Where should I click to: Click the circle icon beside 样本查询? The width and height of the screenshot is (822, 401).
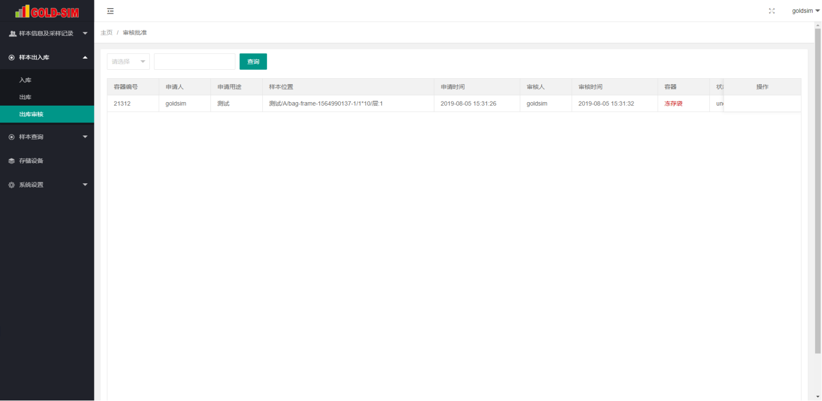point(12,137)
